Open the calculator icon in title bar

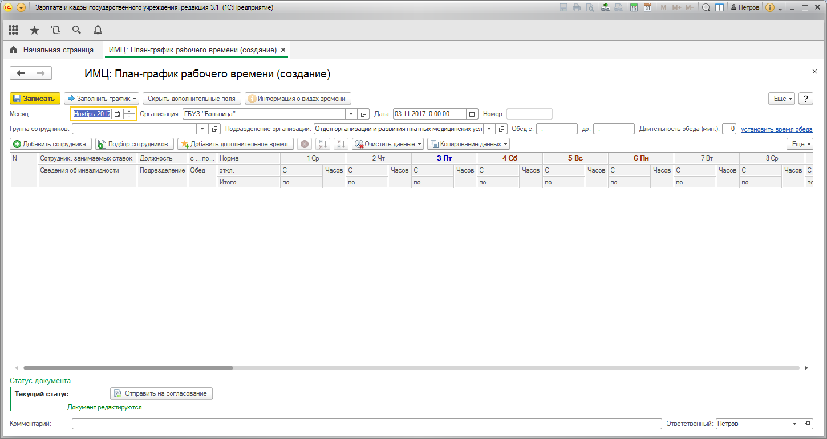(634, 7)
